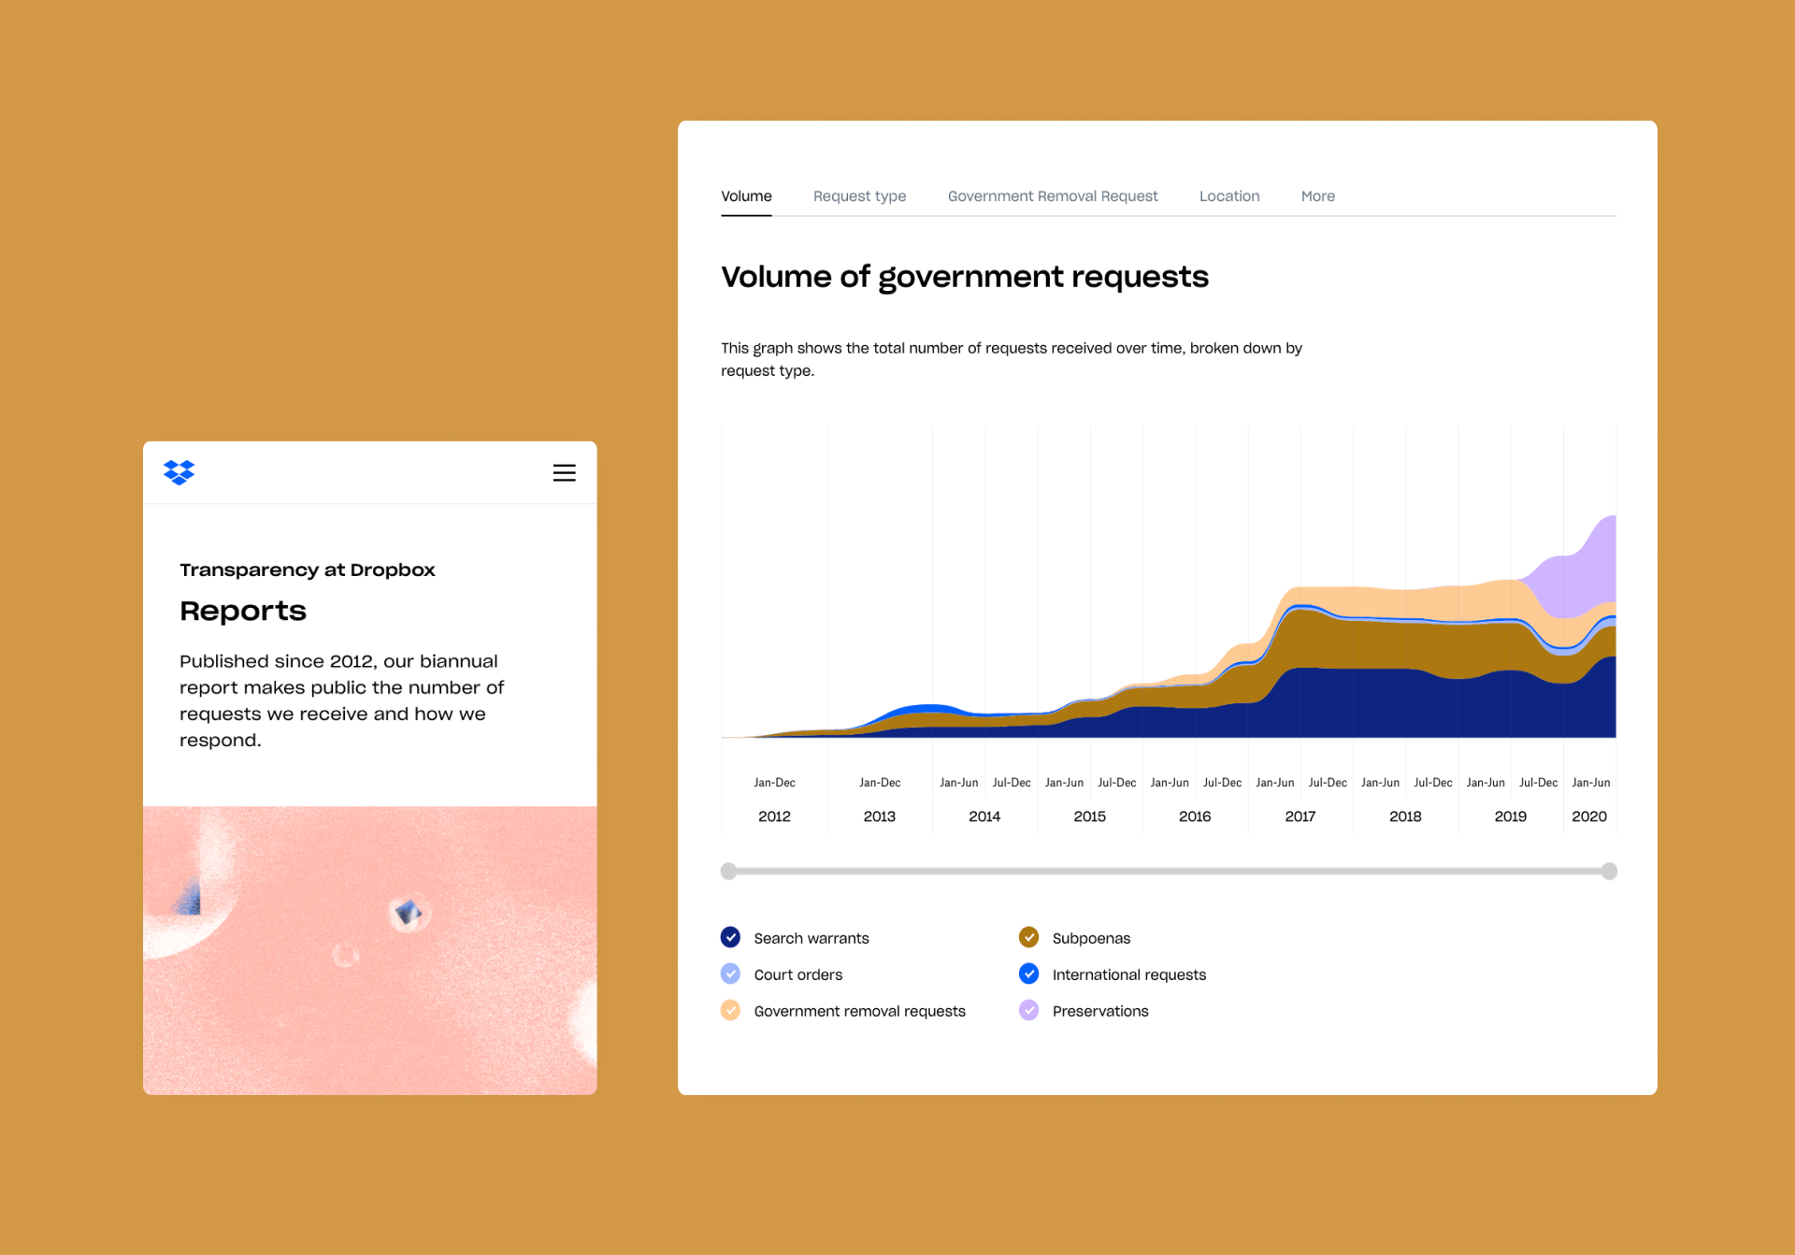Click the pink abstract banner image
1795x1255 pixels.
[x=370, y=950]
